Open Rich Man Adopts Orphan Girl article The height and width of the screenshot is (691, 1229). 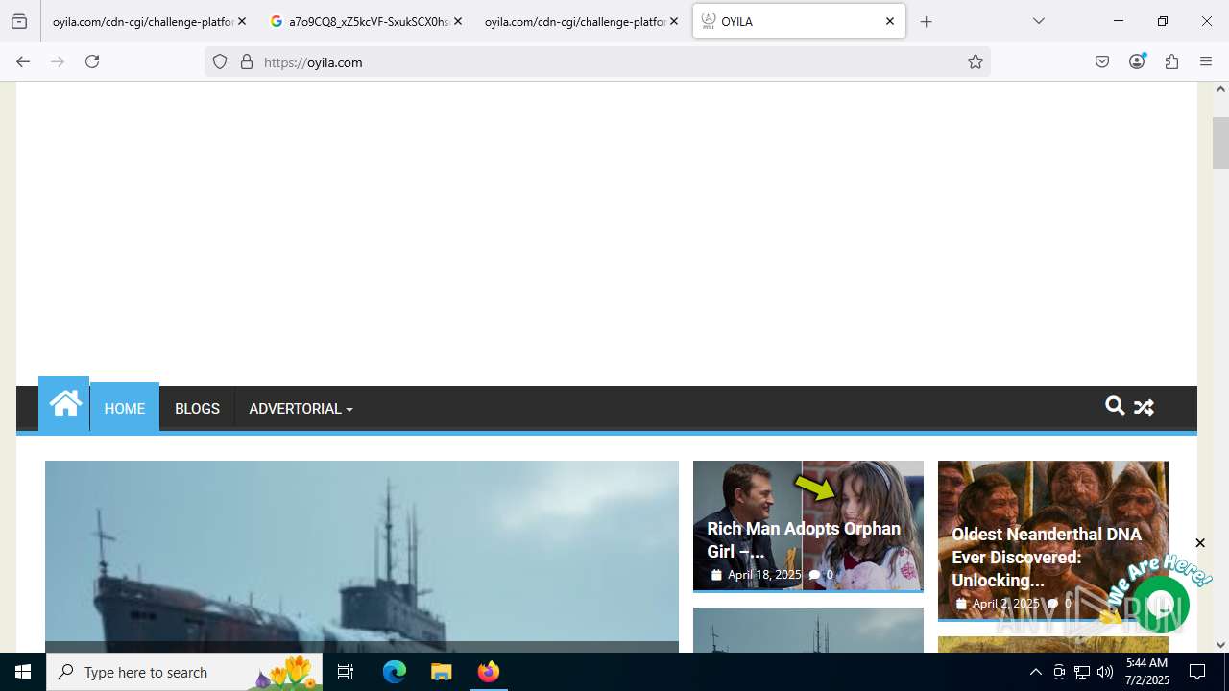pyautogui.click(x=804, y=539)
